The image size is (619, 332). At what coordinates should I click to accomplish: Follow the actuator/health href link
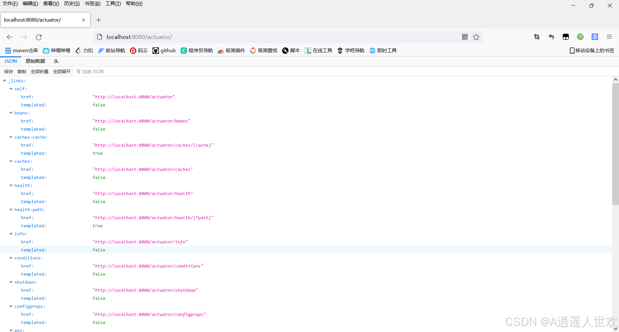(x=143, y=193)
